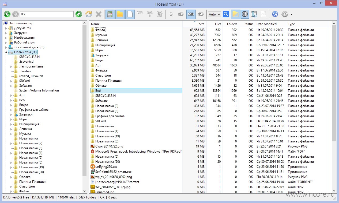The image size is (339, 203).
Task: Click the film-strip icon in the toolbar
Action: pyautogui.click(x=245, y=14)
